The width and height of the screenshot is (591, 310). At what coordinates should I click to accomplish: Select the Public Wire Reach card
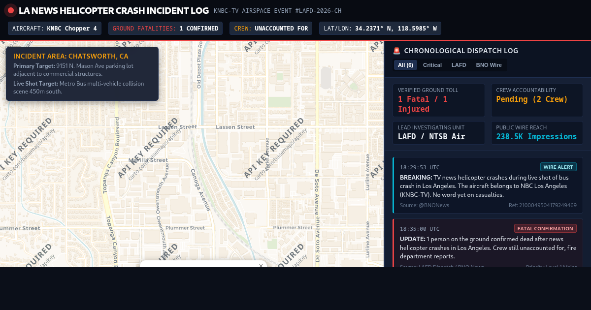click(537, 133)
